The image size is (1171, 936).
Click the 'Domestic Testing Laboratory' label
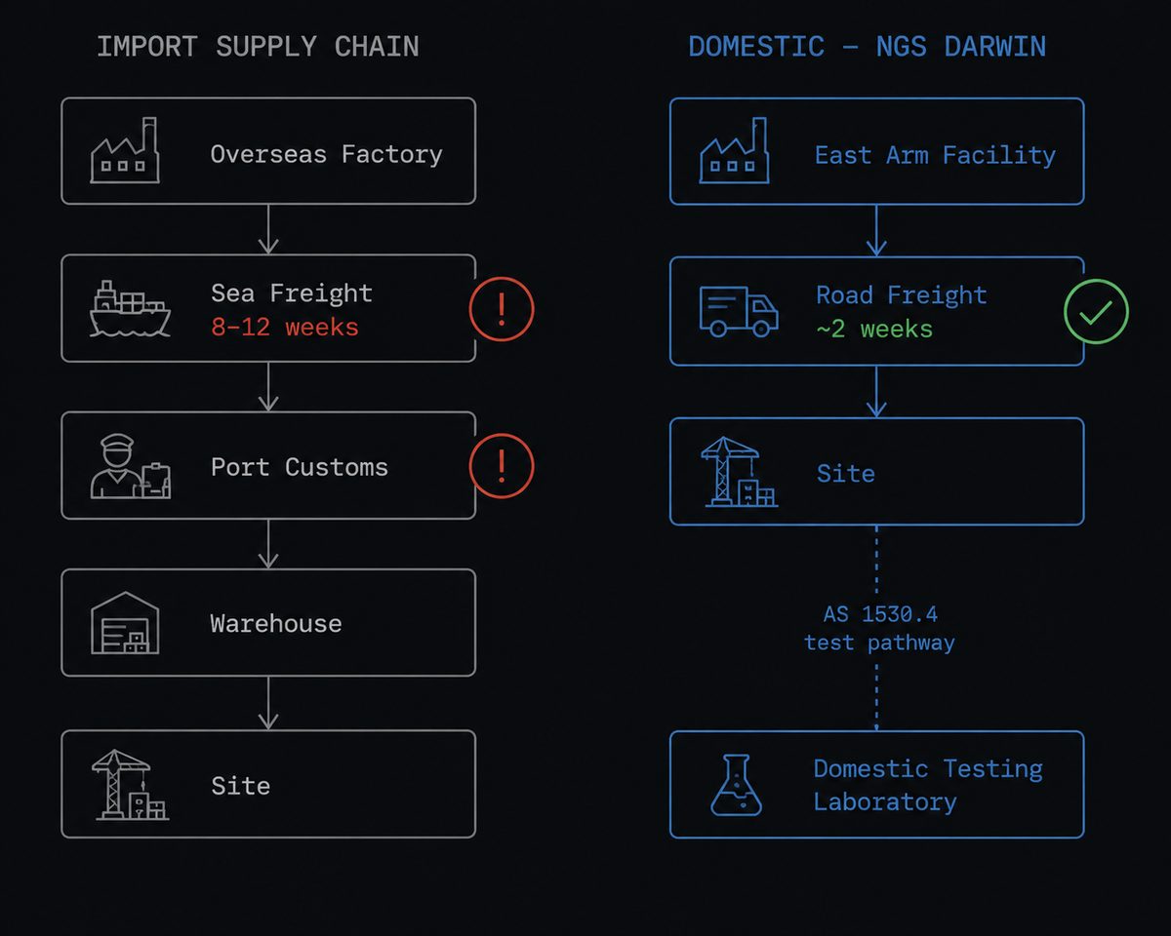pyautogui.click(x=928, y=785)
